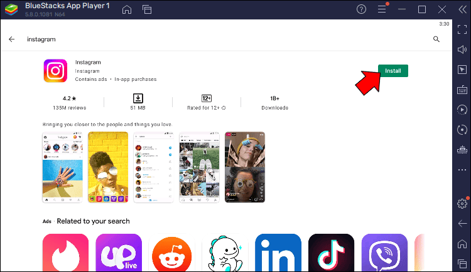Open the live video filter screenshot
471x272 pixels.
[245, 167]
